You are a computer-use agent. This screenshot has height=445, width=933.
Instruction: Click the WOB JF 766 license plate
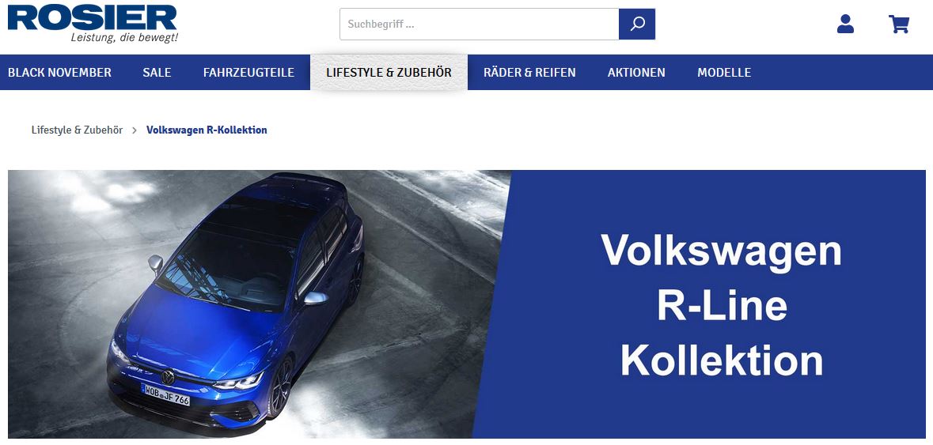[165, 394]
